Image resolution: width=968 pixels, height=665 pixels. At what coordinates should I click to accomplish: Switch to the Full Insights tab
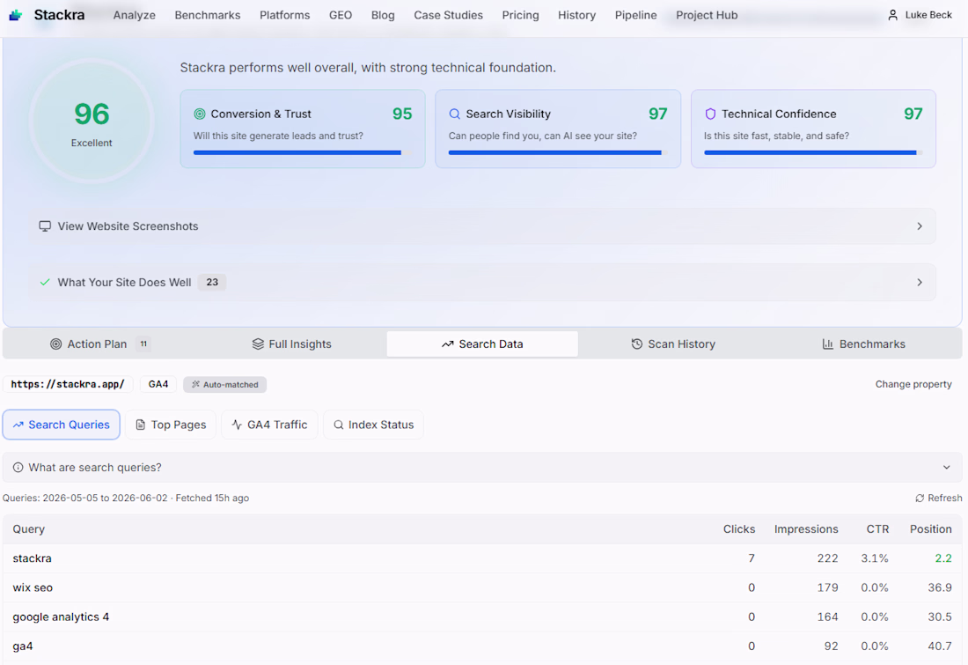coord(291,344)
